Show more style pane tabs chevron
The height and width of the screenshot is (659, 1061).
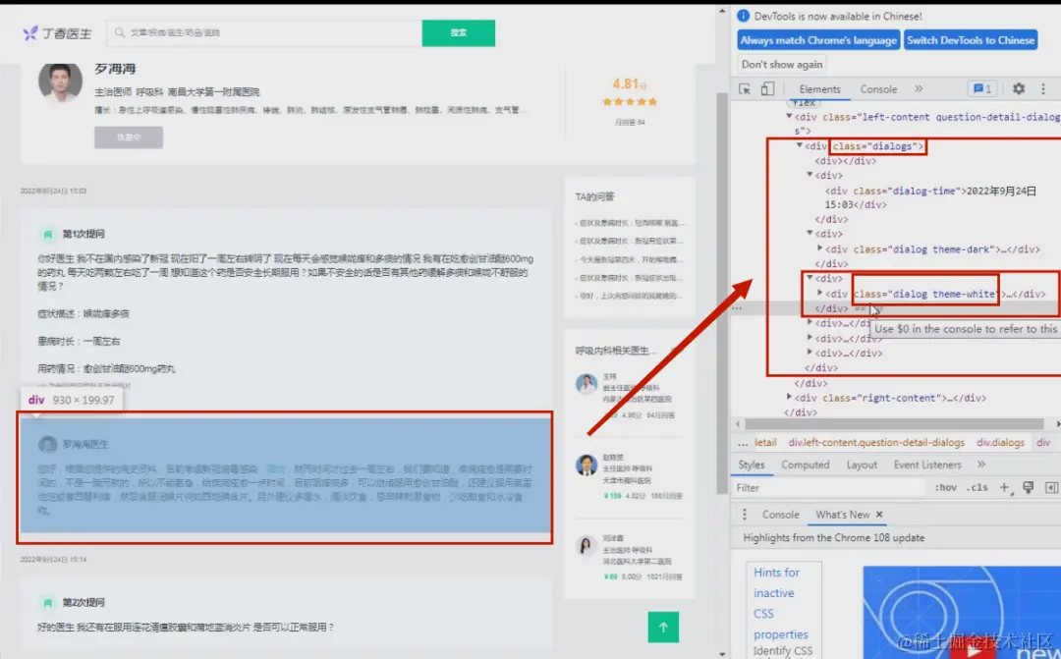coord(981,465)
